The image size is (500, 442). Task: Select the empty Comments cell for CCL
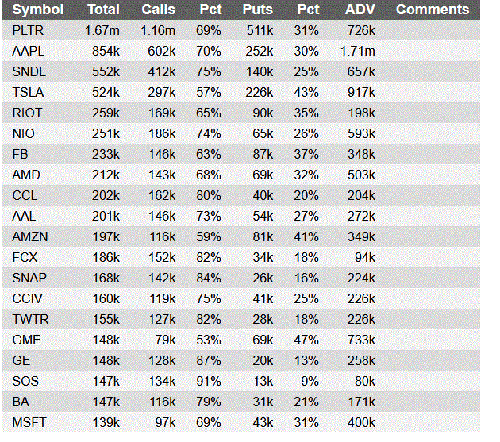(x=433, y=195)
